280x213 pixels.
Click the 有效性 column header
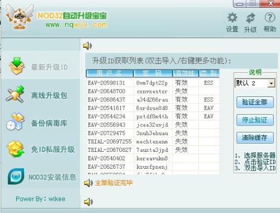tap(185, 73)
